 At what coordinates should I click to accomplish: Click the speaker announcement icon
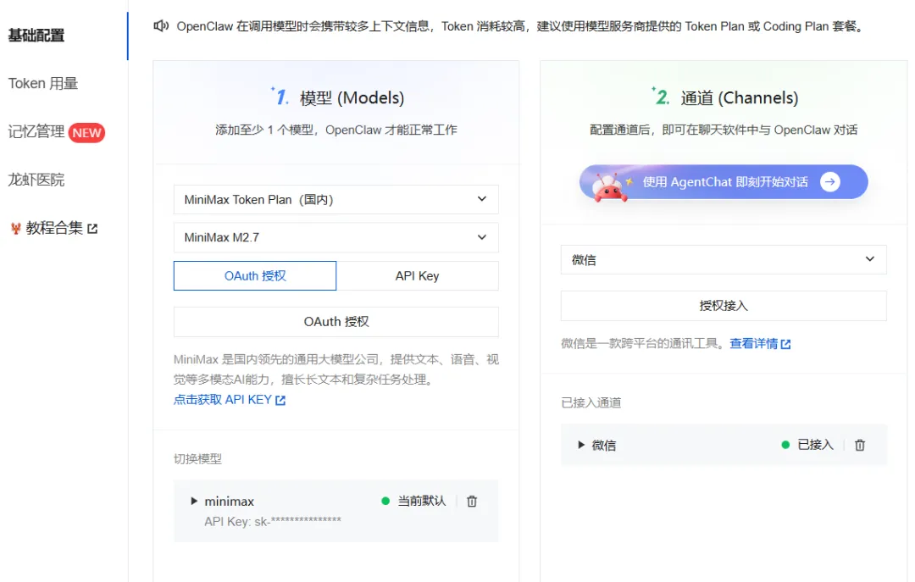click(161, 25)
